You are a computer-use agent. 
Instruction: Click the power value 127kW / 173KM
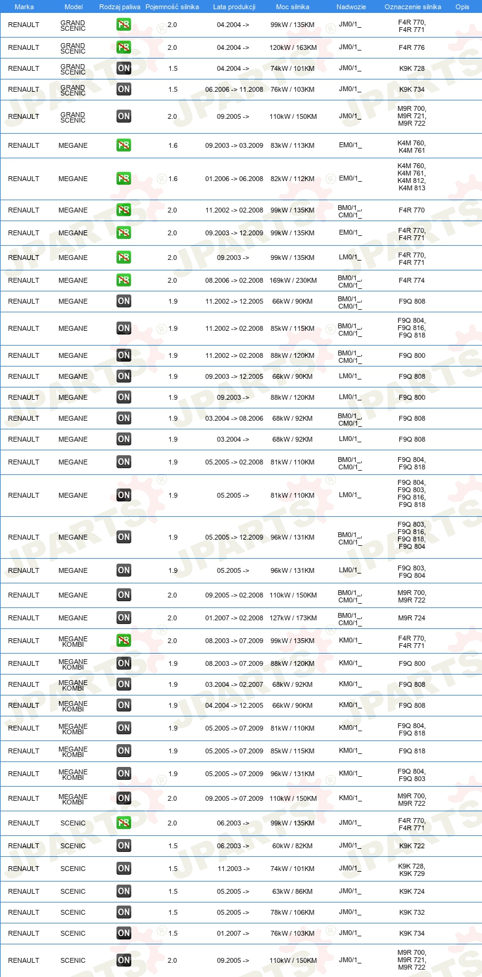click(293, 618)
